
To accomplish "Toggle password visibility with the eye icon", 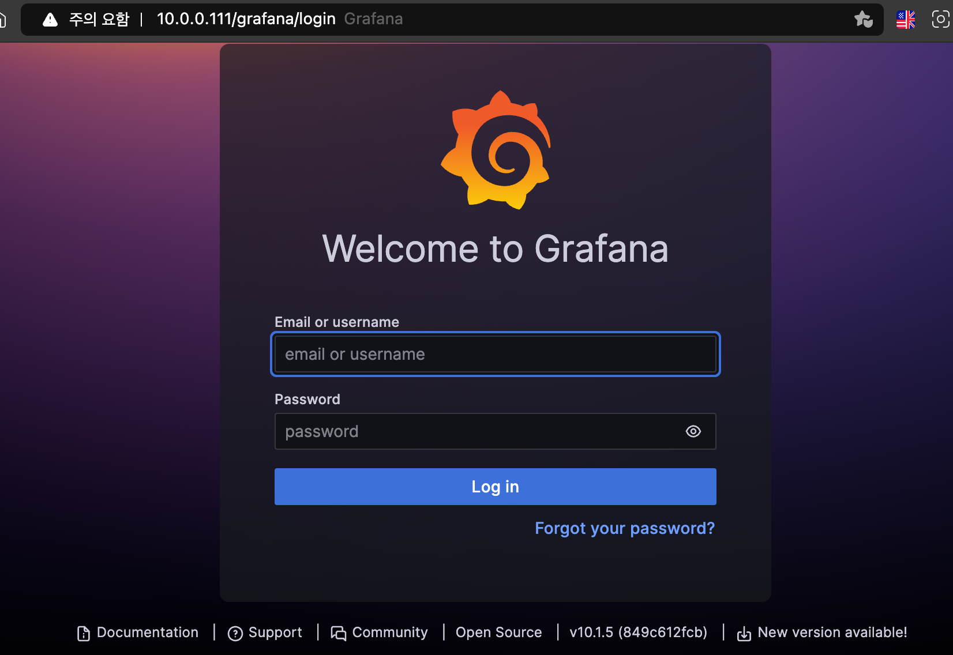I will pyautogui.click(x=693, y=431).
